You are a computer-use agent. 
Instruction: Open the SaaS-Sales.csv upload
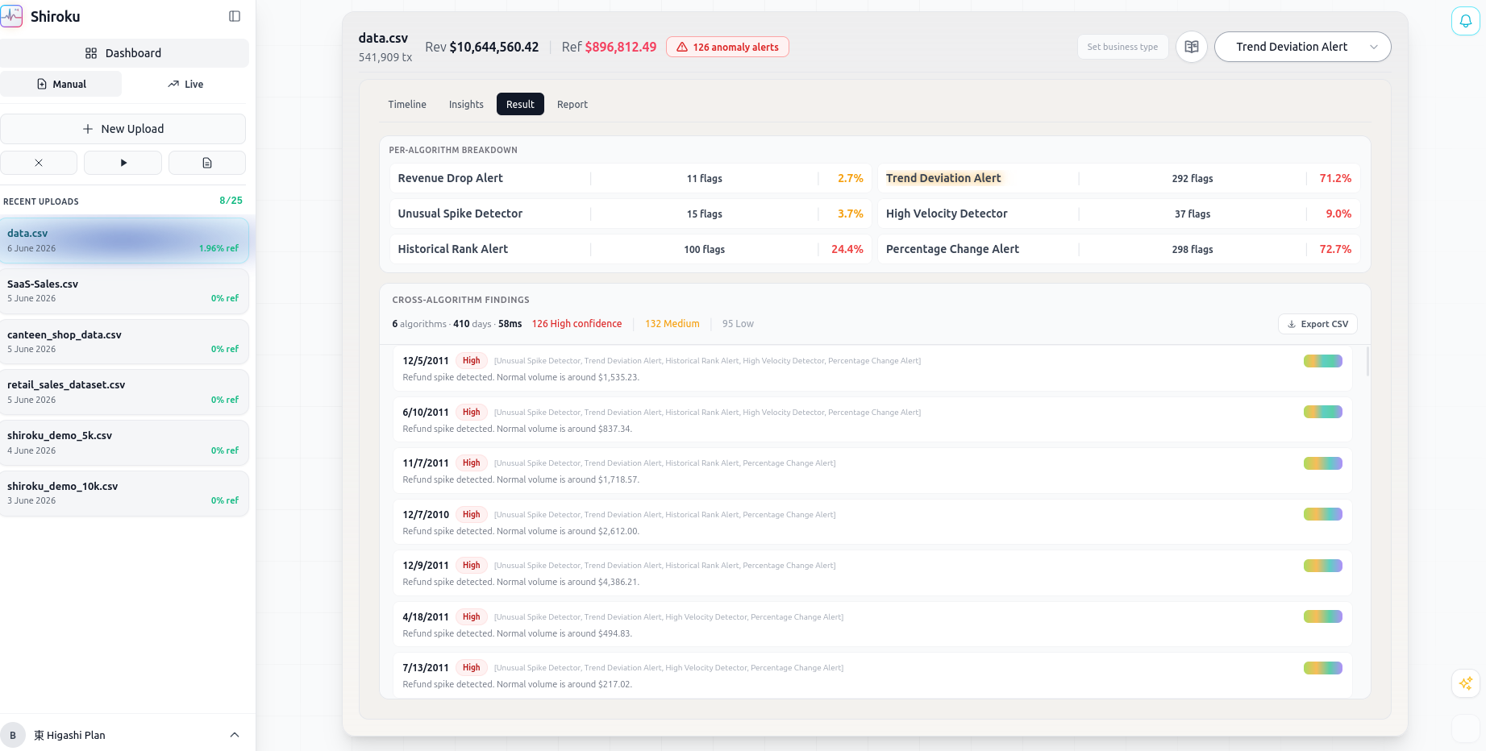123,291
